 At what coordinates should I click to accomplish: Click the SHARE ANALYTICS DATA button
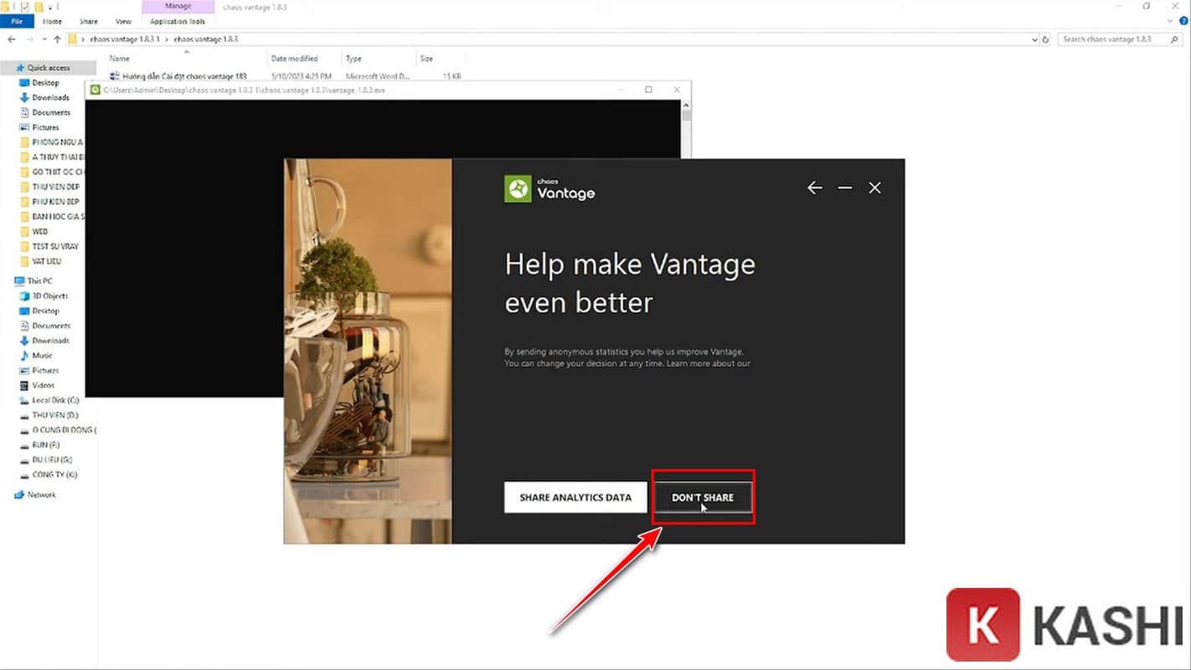575,497
